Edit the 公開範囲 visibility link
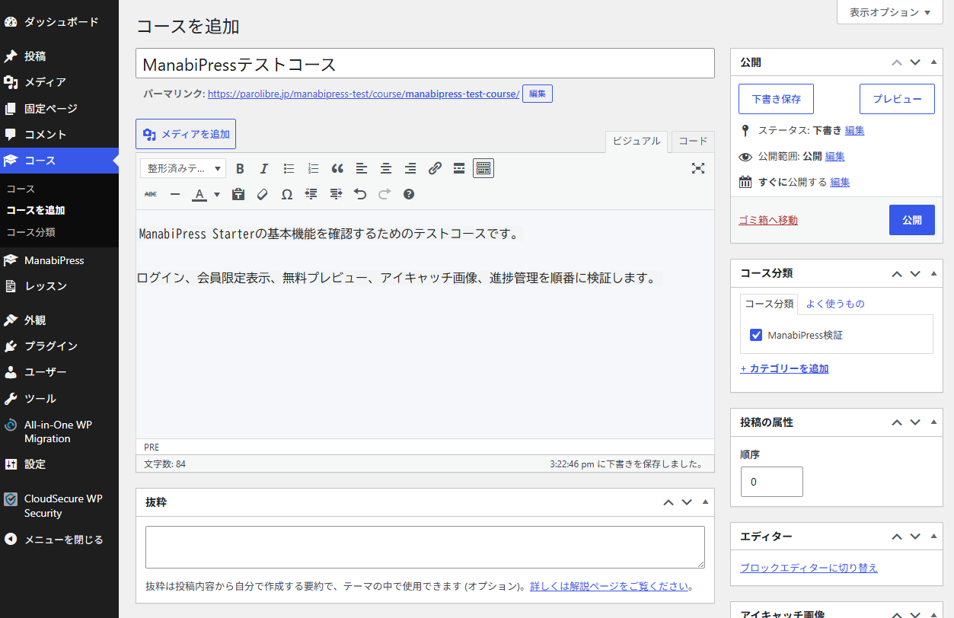Viewport: 954px width, 618px height. pyautogui.click(x=834, y=156)
